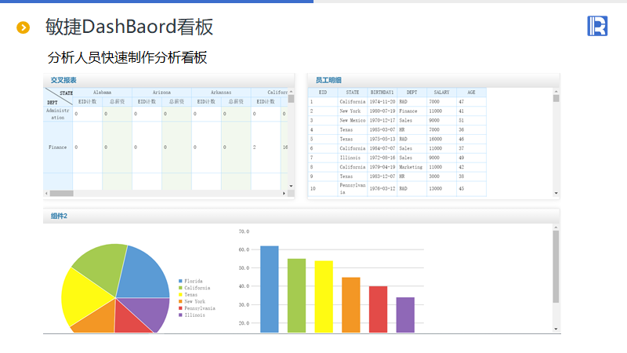Toggle the Illinois legend entry
Image resolution: width=627 pixels, height=353 pixels.
tap(194, 315)
